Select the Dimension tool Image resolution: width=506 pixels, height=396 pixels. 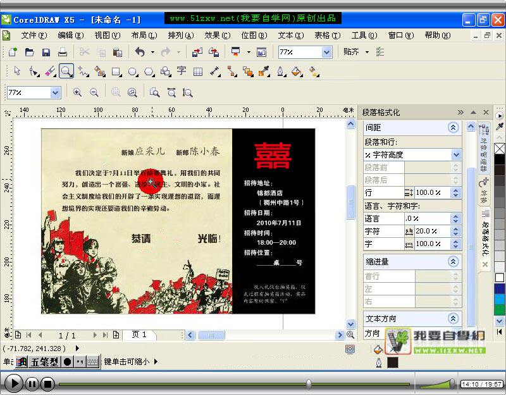click(x=215, y=71)
